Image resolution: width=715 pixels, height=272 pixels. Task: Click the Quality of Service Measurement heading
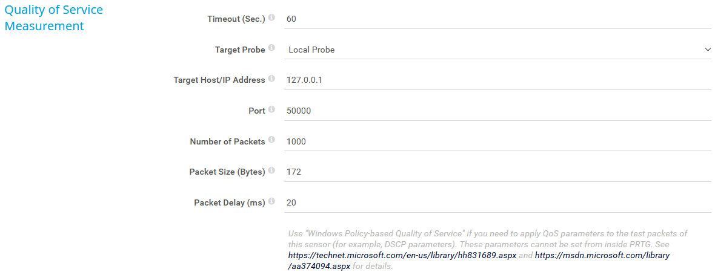click(53, 18)
